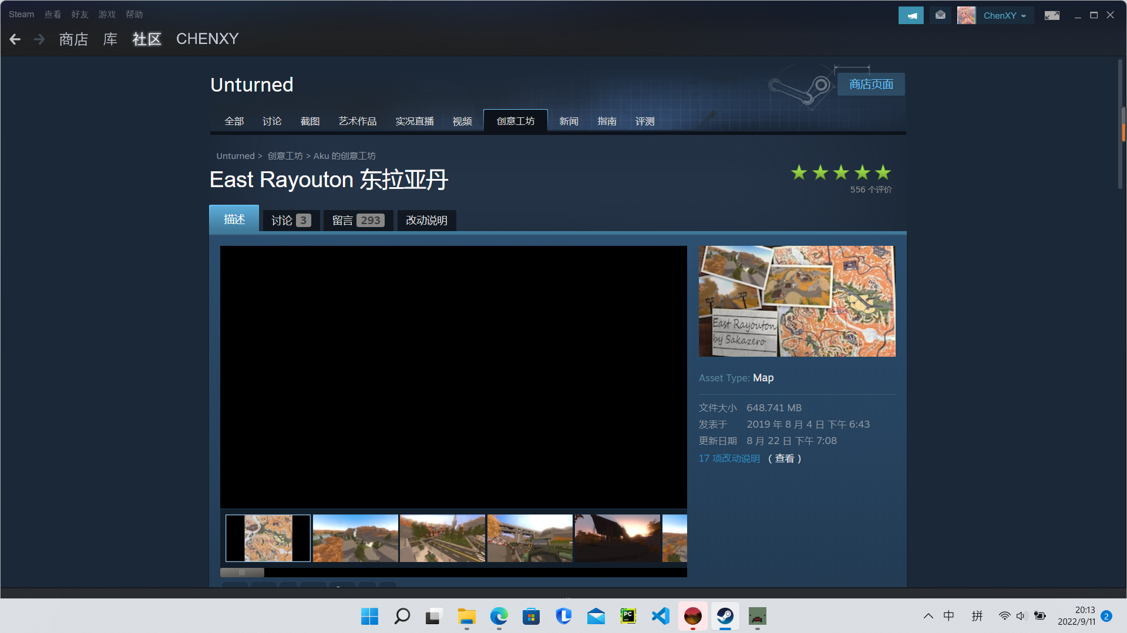
Task: Click the 17 项改动说明 link
Action: (729, 458)
